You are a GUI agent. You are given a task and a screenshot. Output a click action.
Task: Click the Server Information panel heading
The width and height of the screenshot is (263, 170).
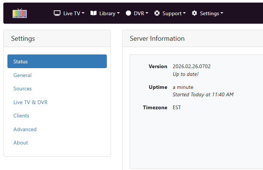[157, 39]
